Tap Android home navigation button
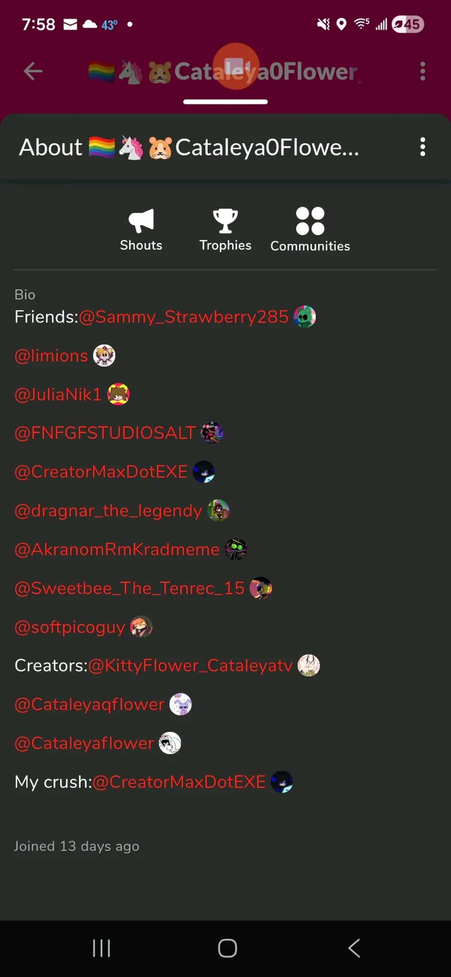The height and width of the screenshot is (977, 451). pyautogui.click(x=228, y=948)
